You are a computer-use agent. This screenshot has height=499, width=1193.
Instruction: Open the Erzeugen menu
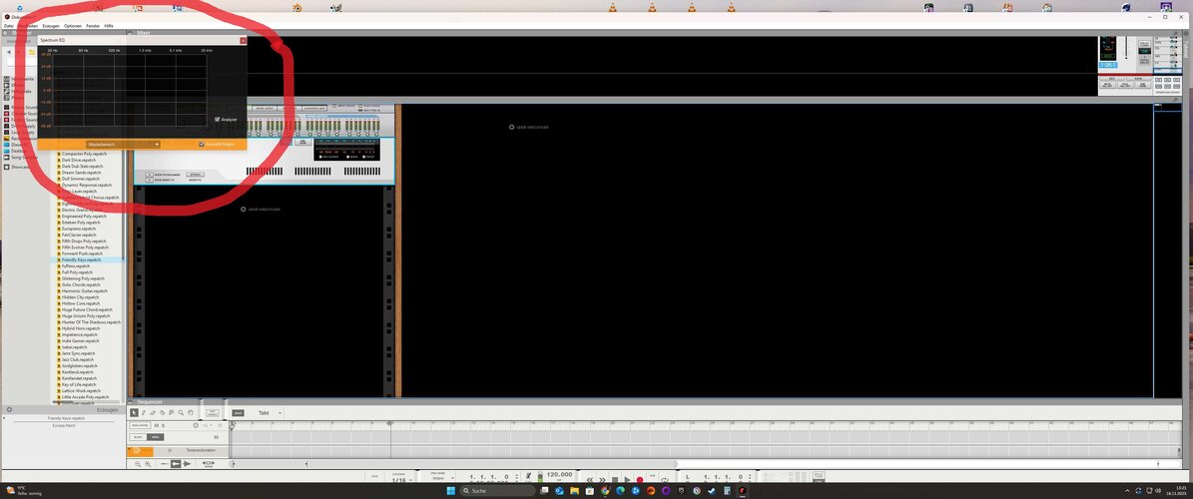click(51, 26)
